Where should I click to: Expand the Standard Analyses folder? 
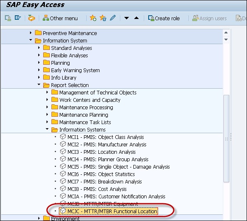(x=39, y=48)
